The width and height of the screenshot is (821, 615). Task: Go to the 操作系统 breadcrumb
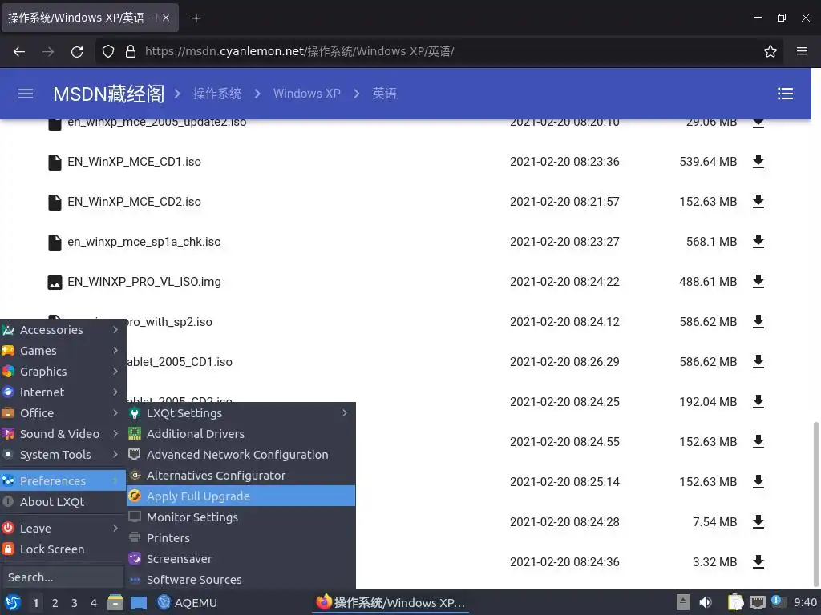pos(217,94)
